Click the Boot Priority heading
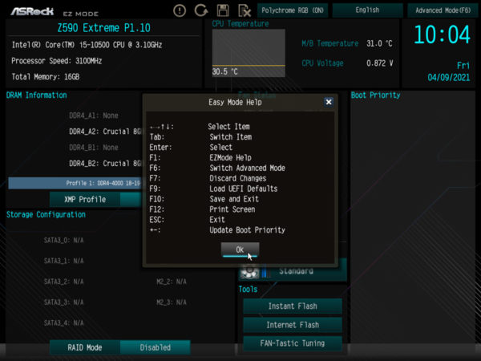481x361 pixels. [375, 95]
